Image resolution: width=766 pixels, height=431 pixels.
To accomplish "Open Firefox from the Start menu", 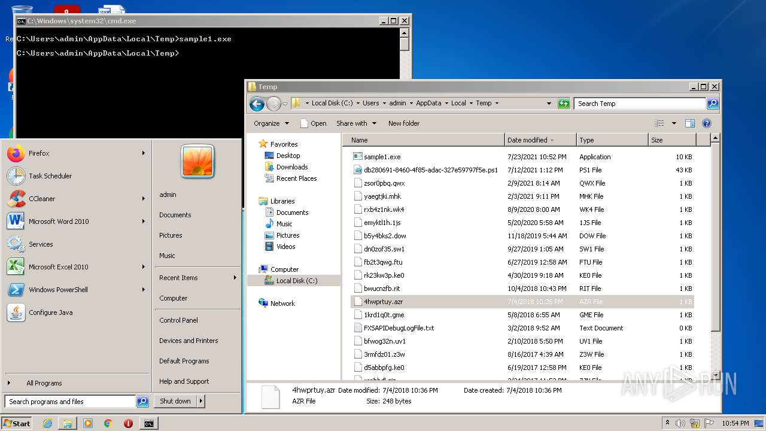I will pos(76,153).
